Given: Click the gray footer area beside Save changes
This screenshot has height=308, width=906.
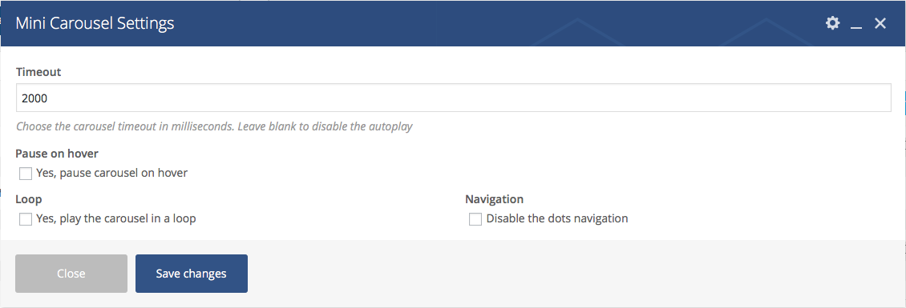Looking at the screenshot, I should point(572,274).
